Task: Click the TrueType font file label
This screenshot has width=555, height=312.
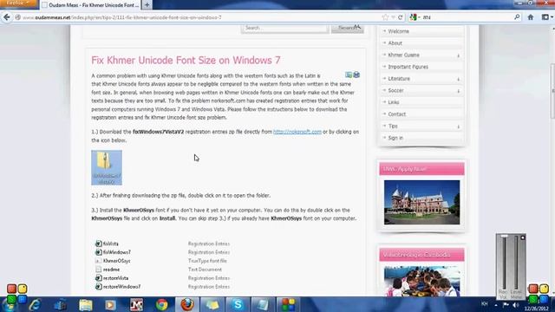Action: click(207, 261)
